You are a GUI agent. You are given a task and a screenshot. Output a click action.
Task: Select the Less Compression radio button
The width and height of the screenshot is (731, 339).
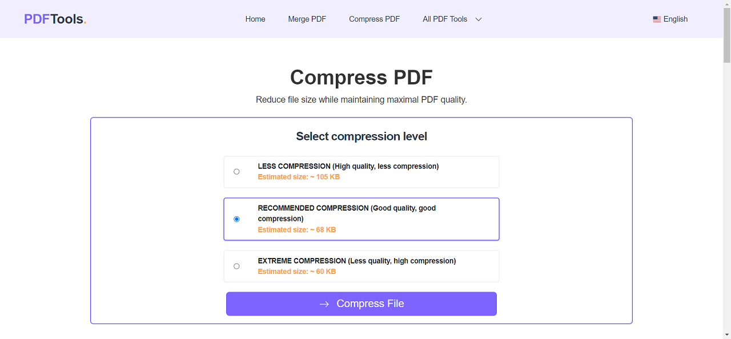[x=236, y=171]
